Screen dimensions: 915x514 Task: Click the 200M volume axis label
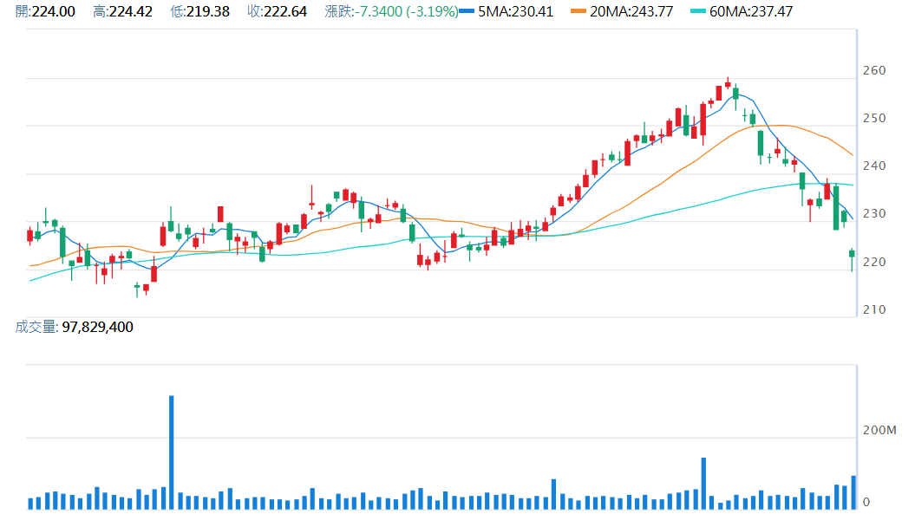tap(879, 431)
